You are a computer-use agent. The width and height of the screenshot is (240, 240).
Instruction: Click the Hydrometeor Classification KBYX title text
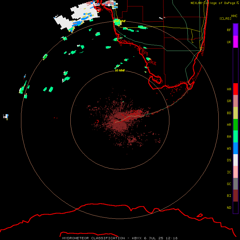point(120,238)
